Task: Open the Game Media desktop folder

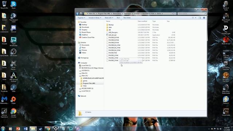Action: pyautogui.click(x=4, y=52)
